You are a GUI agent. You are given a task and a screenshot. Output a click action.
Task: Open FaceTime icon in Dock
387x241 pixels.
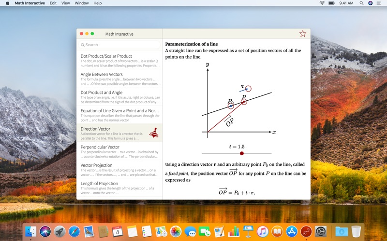[205, 231]
